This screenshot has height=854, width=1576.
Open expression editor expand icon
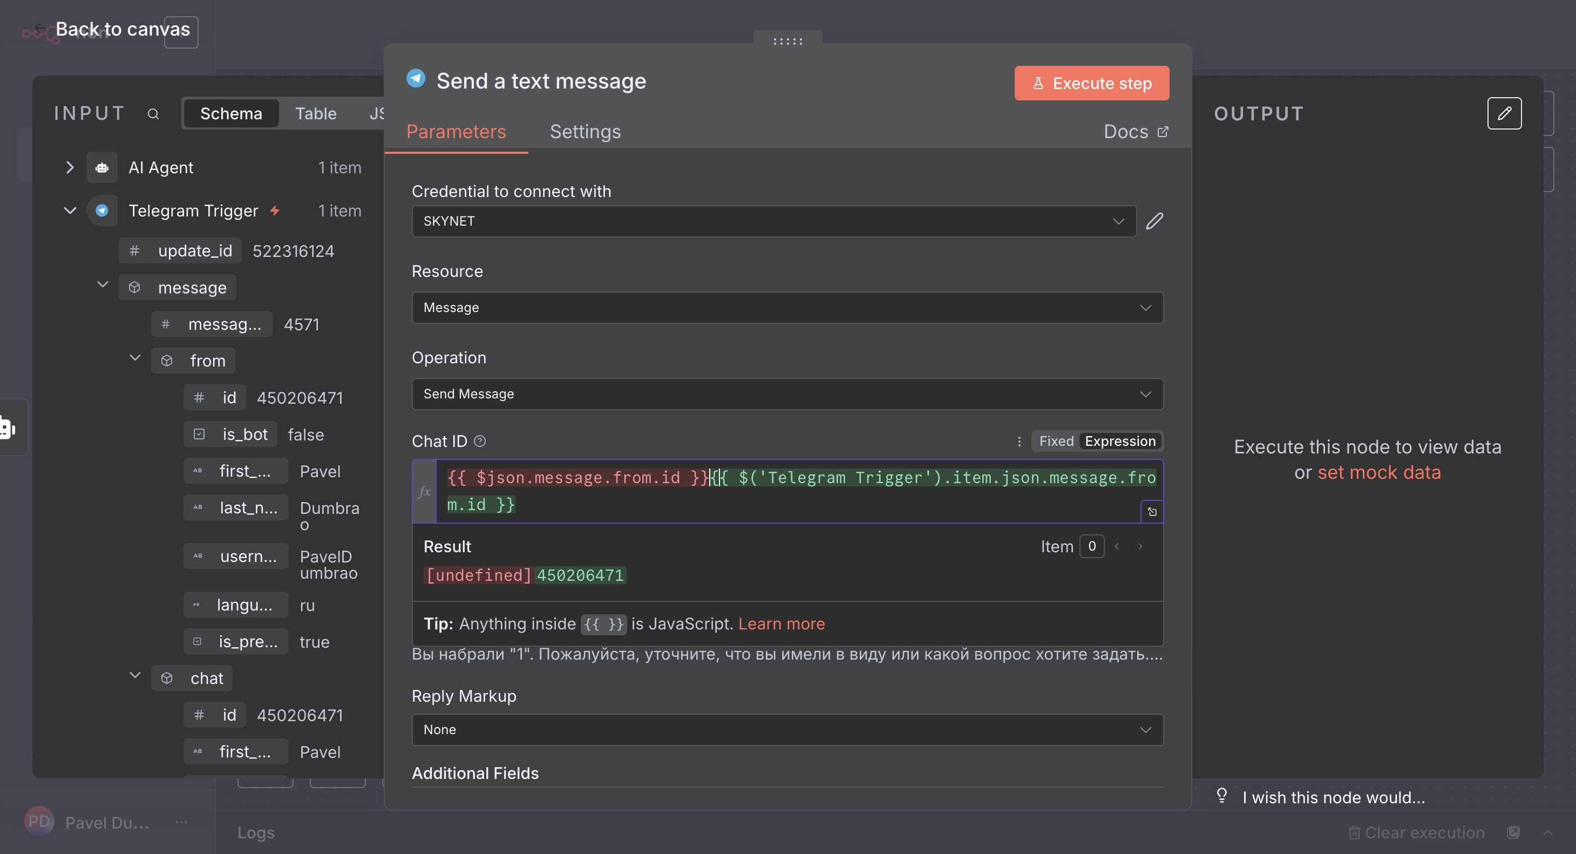(x=1151, y=511)
